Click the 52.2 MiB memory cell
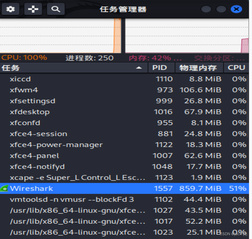Image resolution: width=252 pixels, height=239 pixels. [x=204, y=221]
